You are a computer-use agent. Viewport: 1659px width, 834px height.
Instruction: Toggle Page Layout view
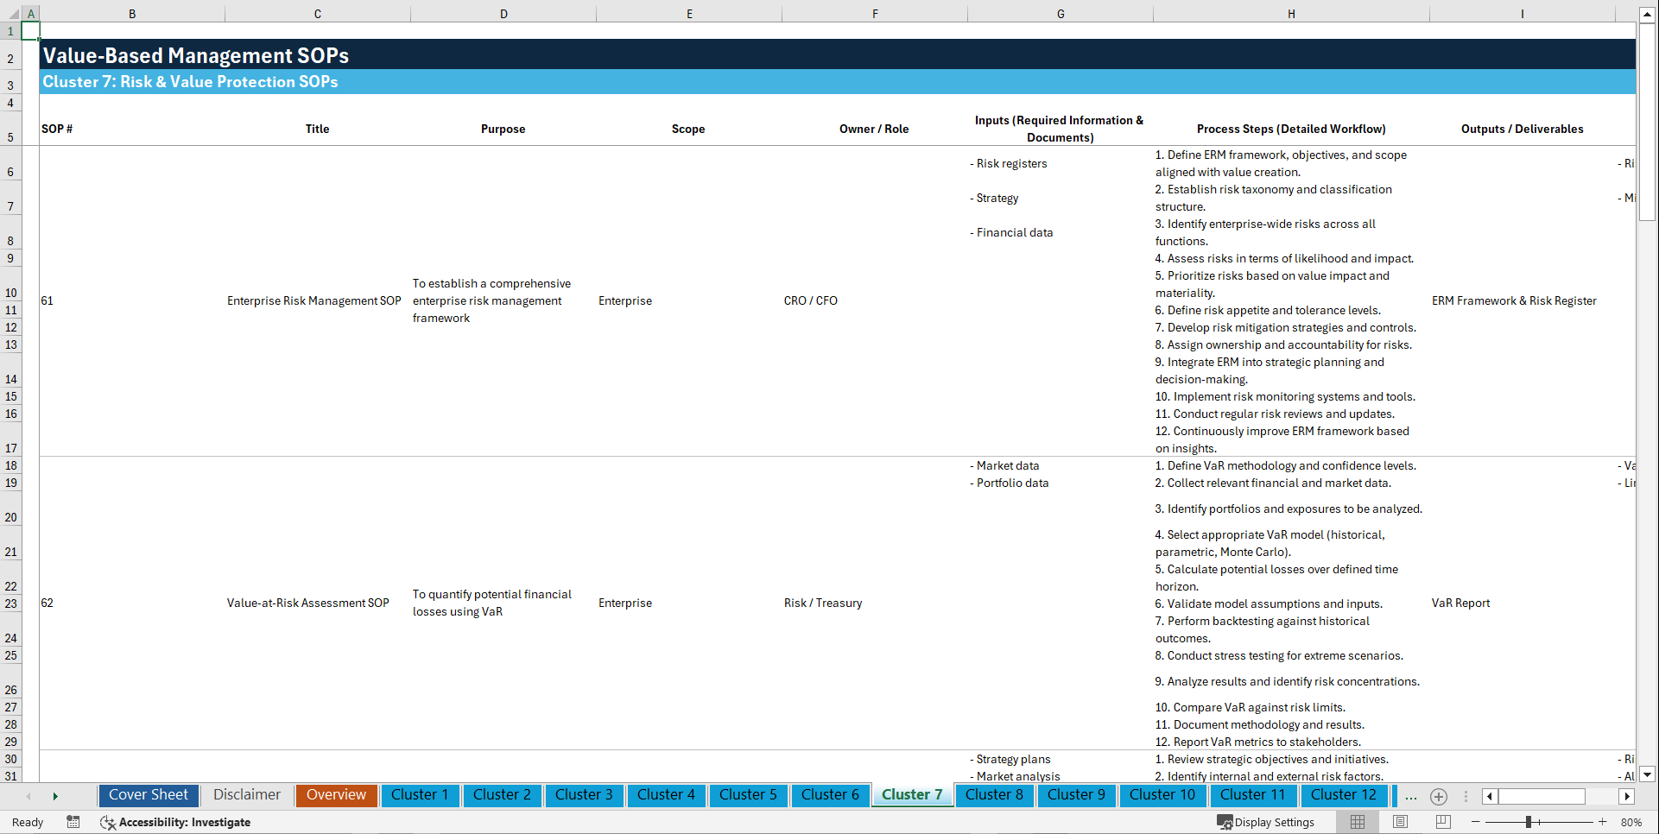coord(1400,822)
